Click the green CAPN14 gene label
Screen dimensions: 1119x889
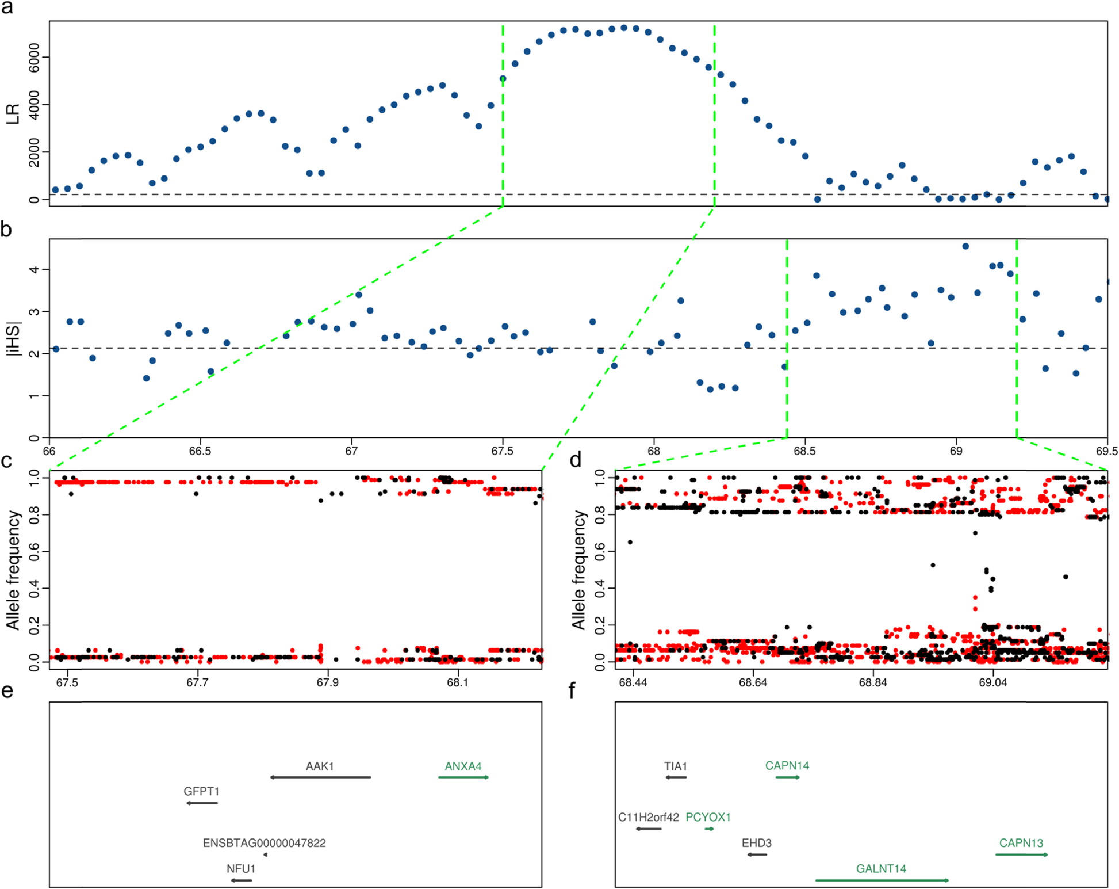point(787,766)
